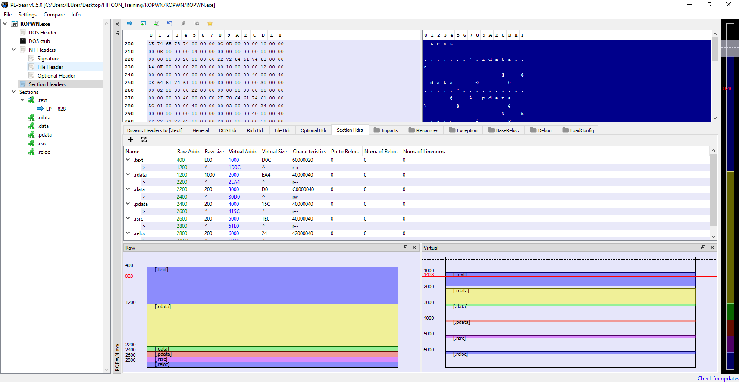Collapse the .text row in section table
Viewport: 739px width, 382px height.
click(128, 160)
